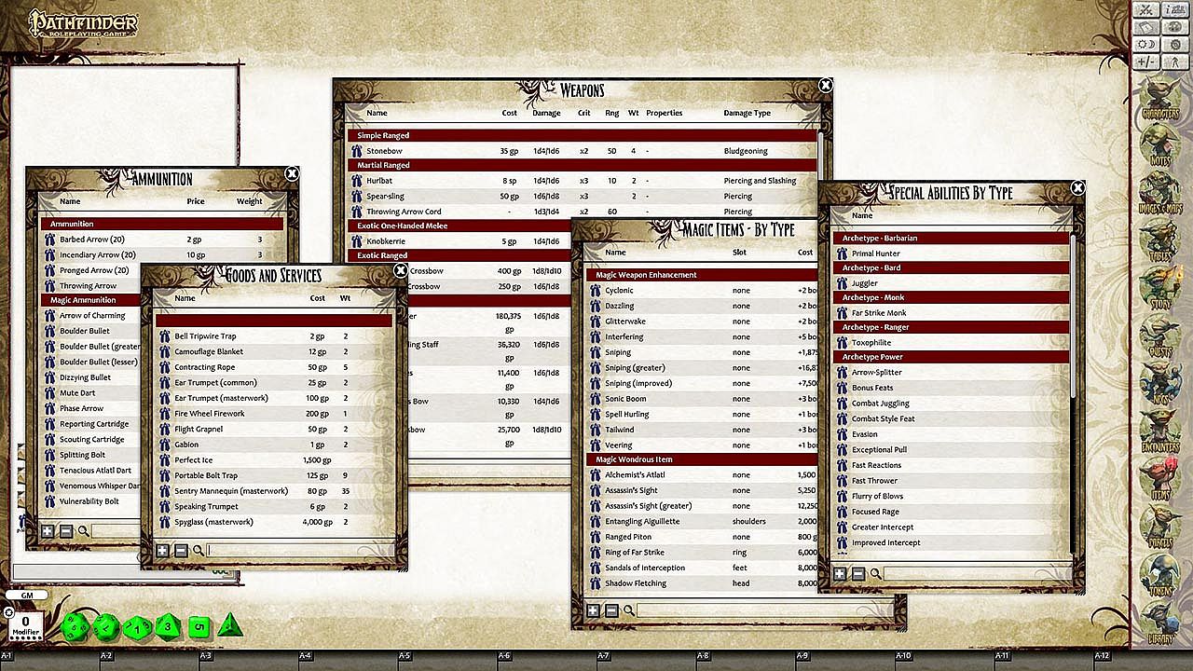Image resolution: width=1193 pixels, height=671 pixels.
Task: Open the Tables sidebar section
Action: pos(1160,241)
